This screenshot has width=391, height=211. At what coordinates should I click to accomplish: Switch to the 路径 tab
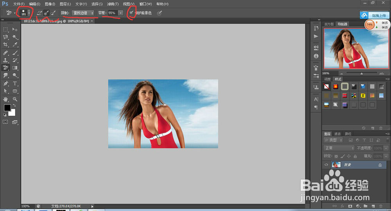tap(348, 134)
